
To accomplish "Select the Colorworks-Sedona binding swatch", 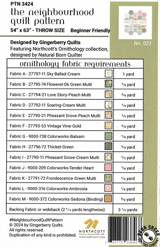I will tap(108, 199).
